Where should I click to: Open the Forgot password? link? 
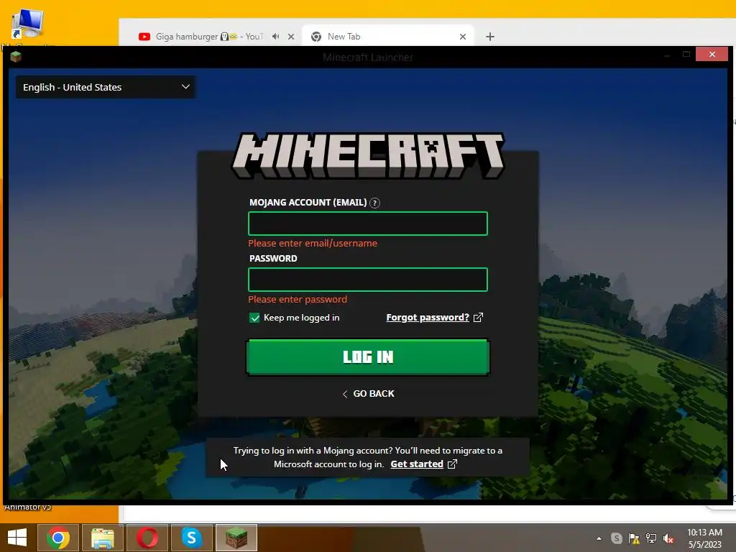coord(428,317)
